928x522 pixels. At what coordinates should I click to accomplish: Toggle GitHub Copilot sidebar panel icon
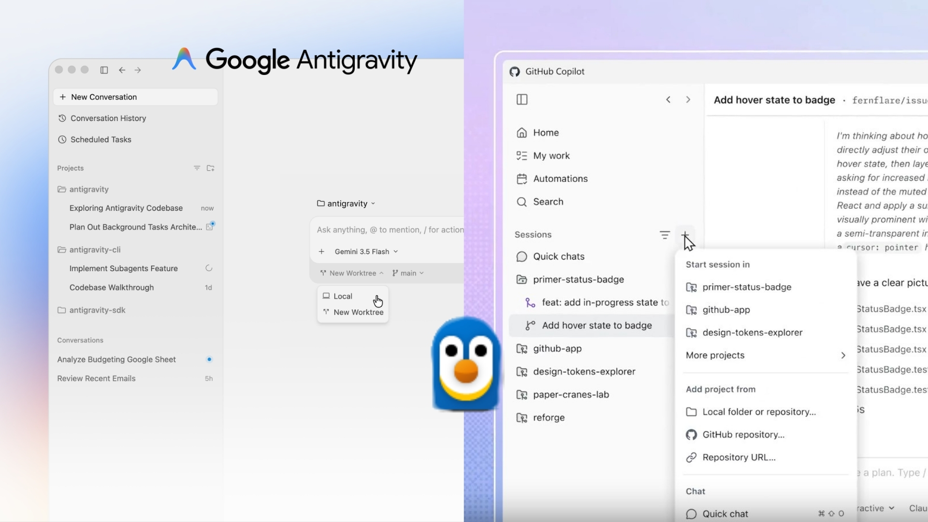pyautogui.click(x=522, y=100)
